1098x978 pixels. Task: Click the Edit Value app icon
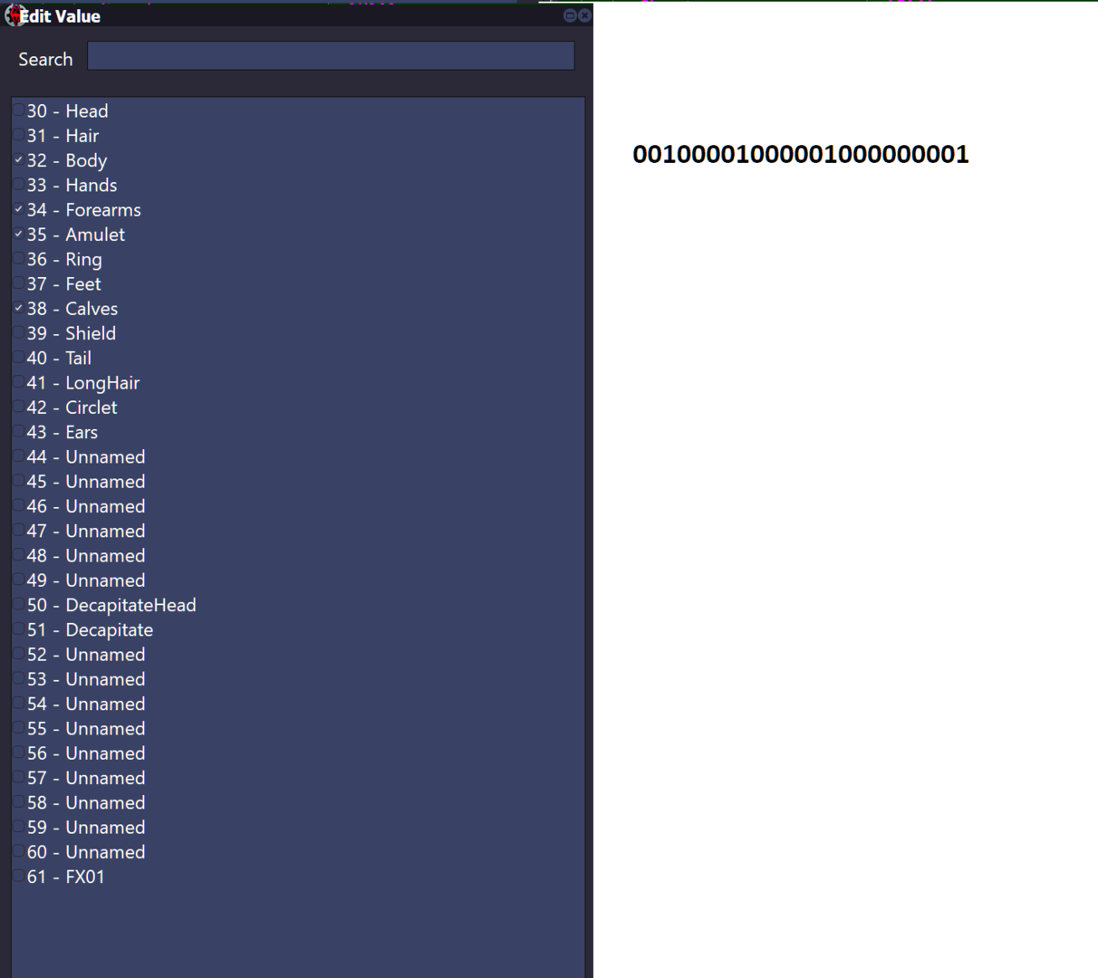point(14,14)
